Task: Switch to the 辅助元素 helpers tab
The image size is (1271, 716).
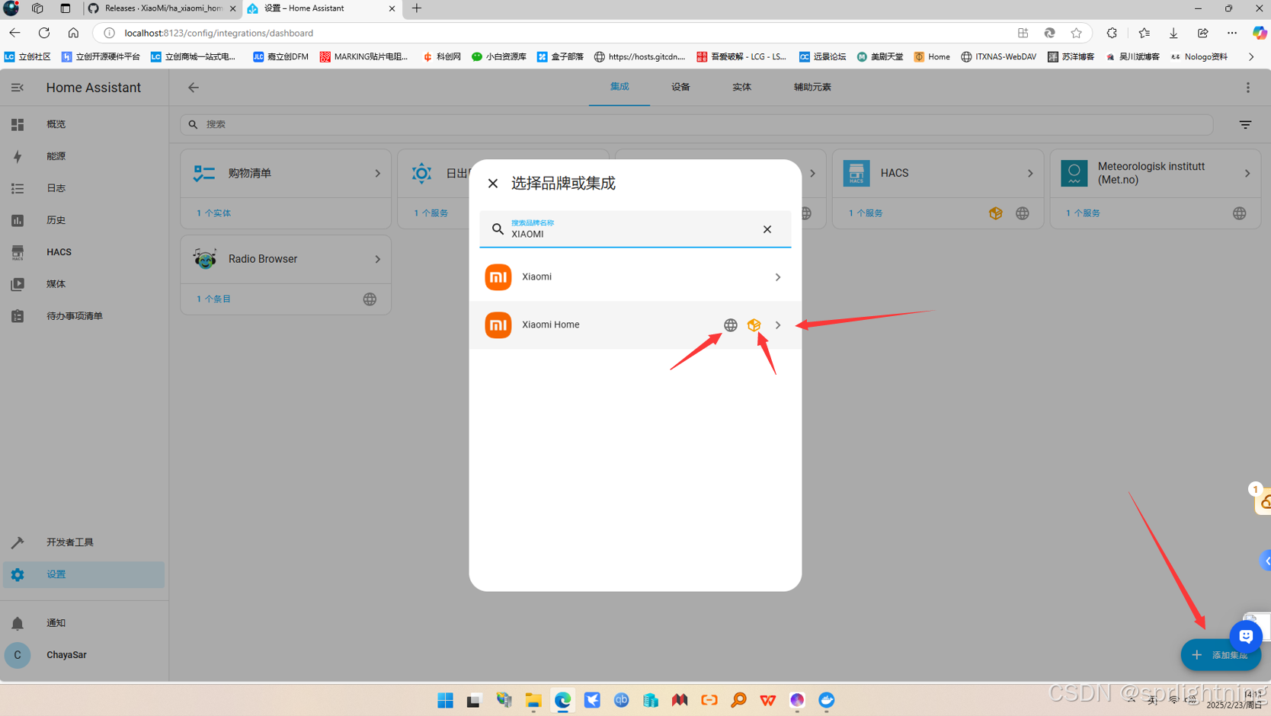Action: click(x=812, y=88)
